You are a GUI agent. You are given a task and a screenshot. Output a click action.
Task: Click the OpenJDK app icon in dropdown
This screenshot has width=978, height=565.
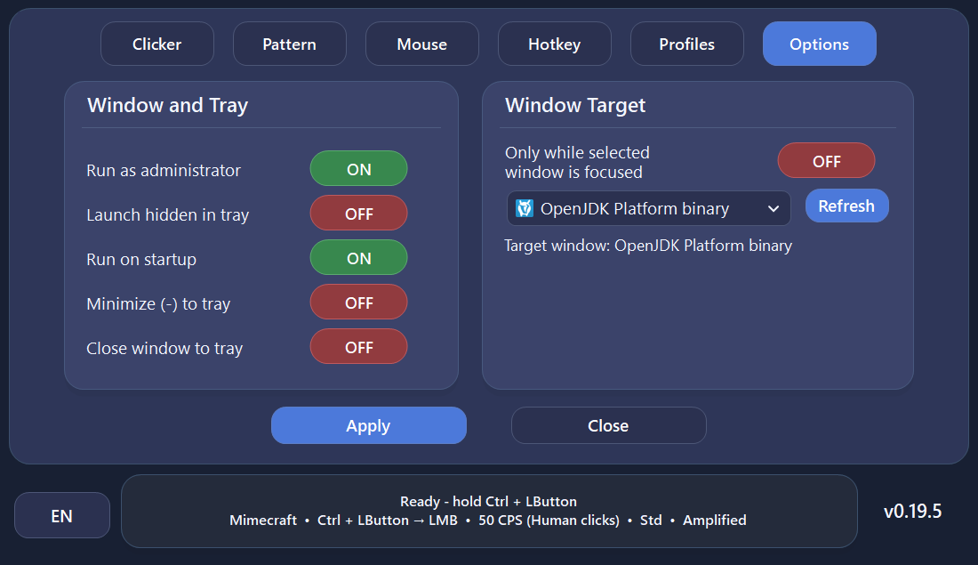click(525, 208)
